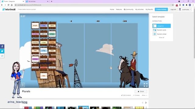Screen dimensions: 195x109
Task: Bookmark this page with star icon
Action: (x=173, y=5)
